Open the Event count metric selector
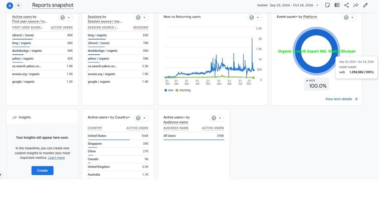Image resolution: width=379 pixels, height=199 pixels. (x=287, y=17)
